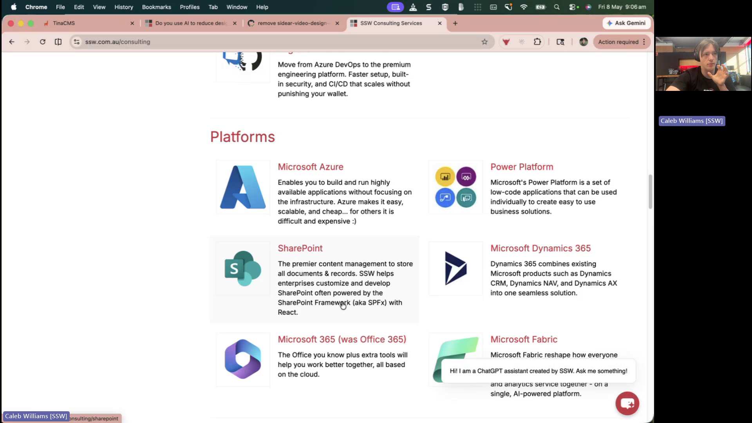Viewport: 752px width, 423px height.
Task: Open the Bookmarks menu
Action: click(156, 7)
